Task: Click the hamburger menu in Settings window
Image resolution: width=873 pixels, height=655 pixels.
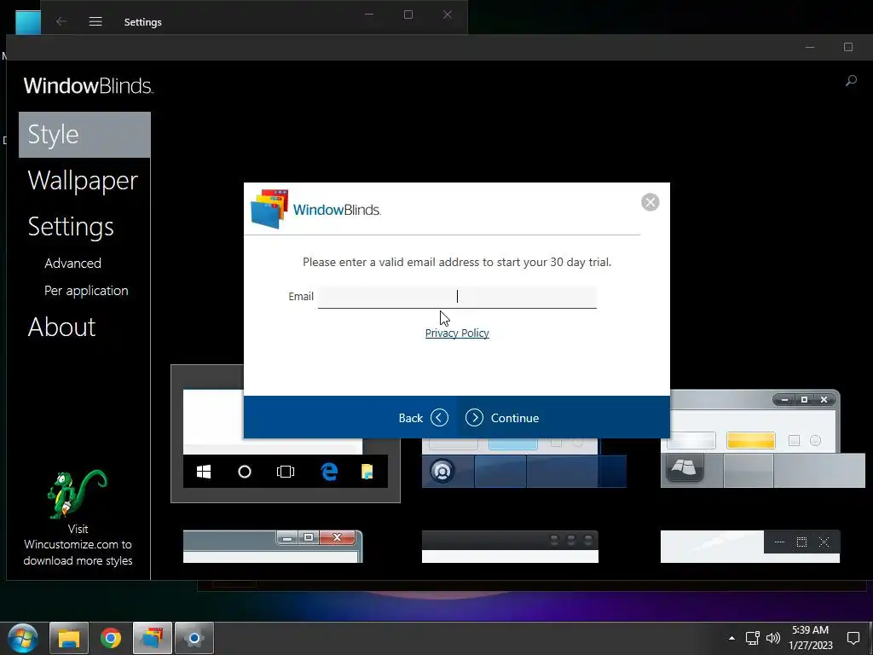Action: [95, 21]
